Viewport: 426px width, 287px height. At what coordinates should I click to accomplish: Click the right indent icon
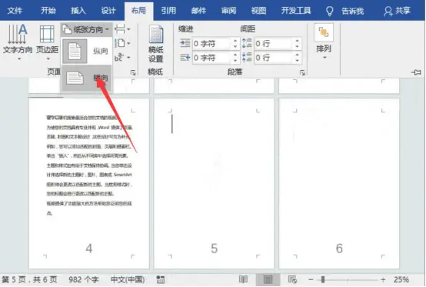[185, 57]
